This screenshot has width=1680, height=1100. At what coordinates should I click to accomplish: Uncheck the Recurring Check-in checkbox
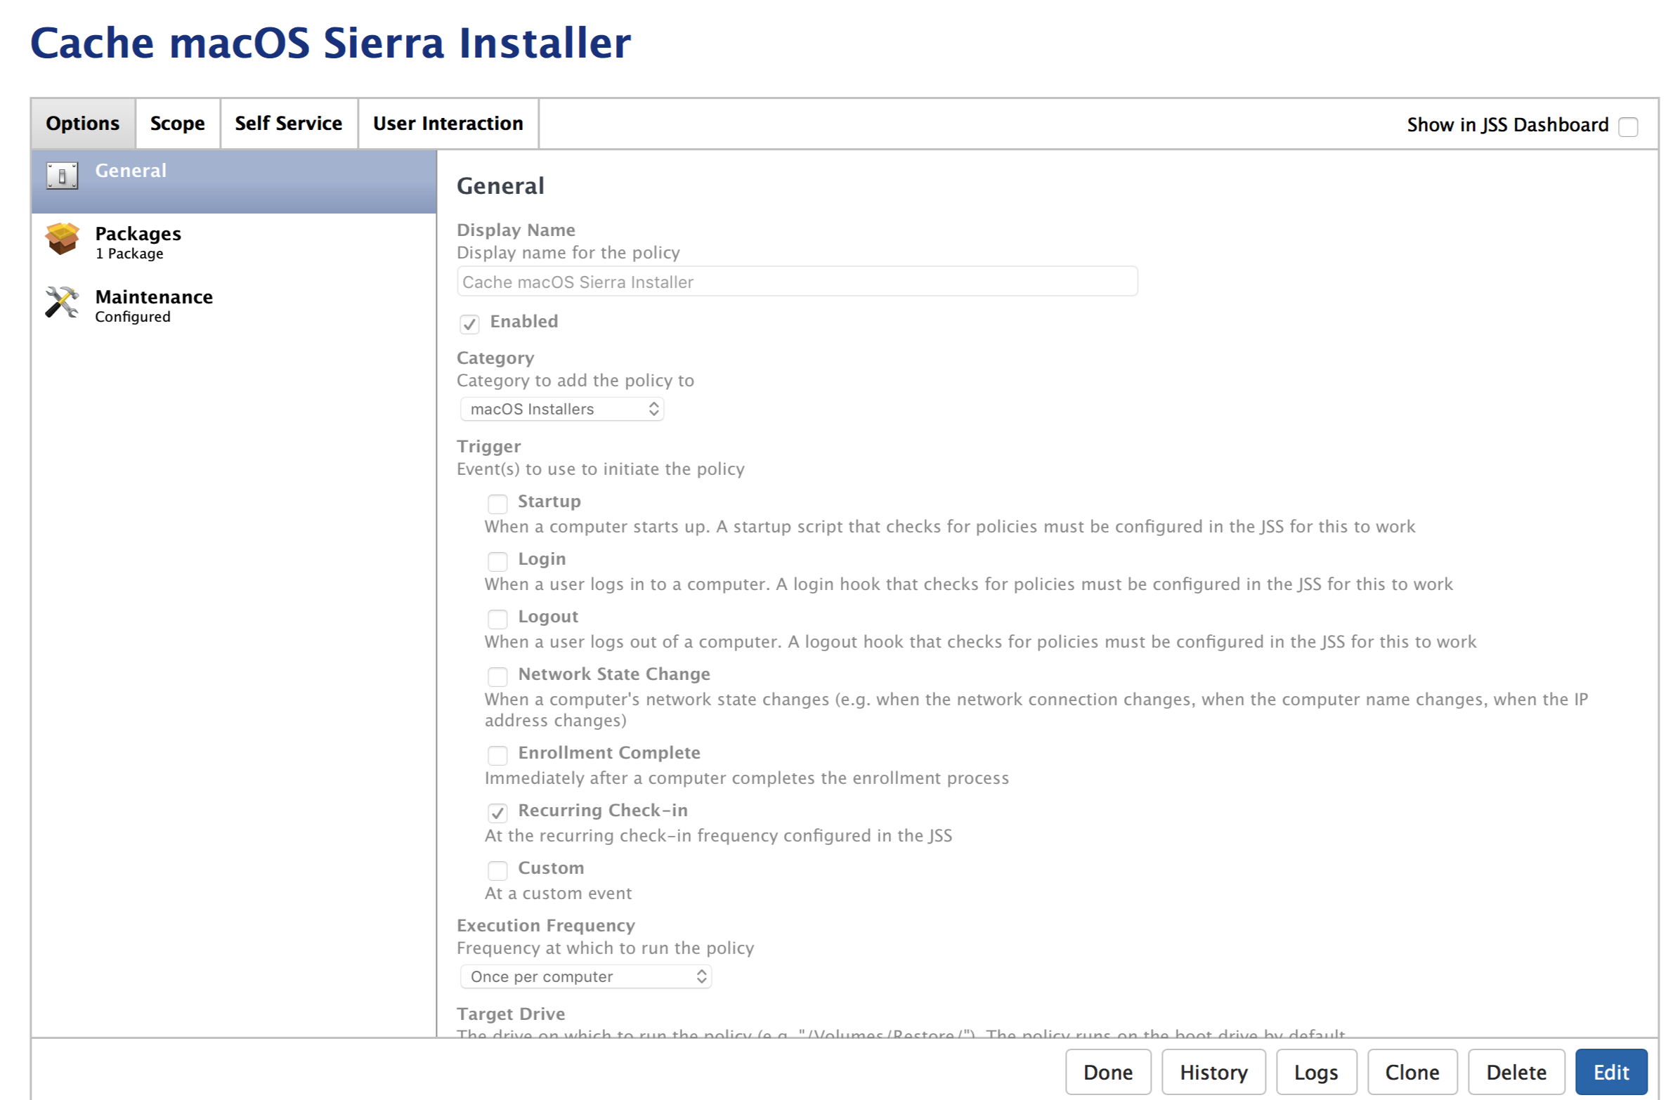(x=497, y=813)
